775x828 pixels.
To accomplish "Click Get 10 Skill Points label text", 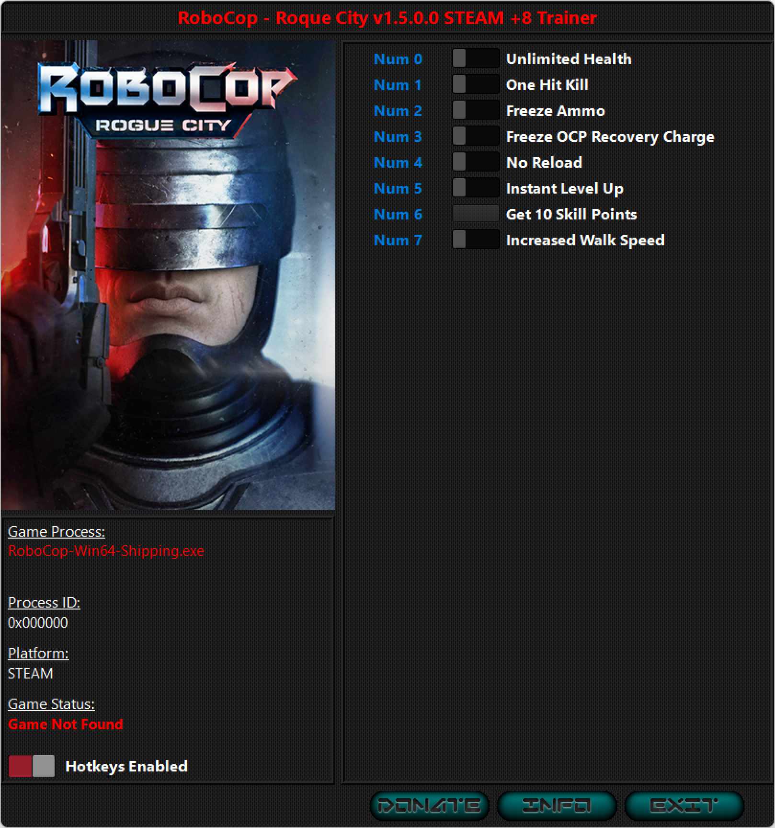I will [572, 214].
